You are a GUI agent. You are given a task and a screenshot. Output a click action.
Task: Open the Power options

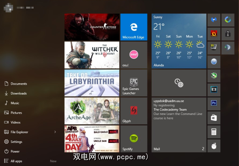(x=12, y=151)
